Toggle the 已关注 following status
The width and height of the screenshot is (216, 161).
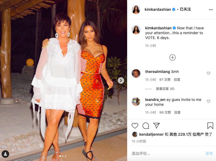(x=185, y=9)
